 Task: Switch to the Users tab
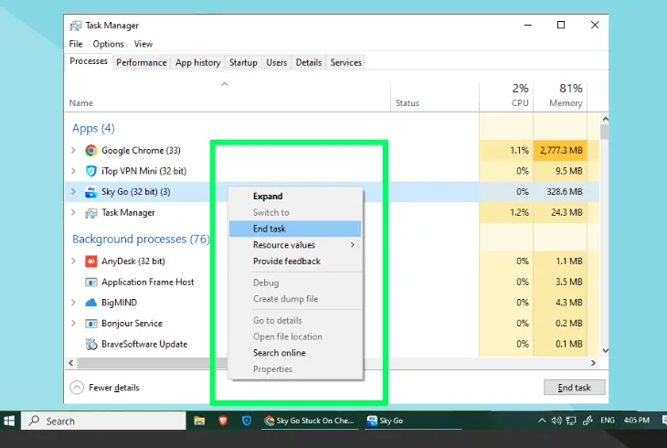pyautogui.click(x=277, y=62)
